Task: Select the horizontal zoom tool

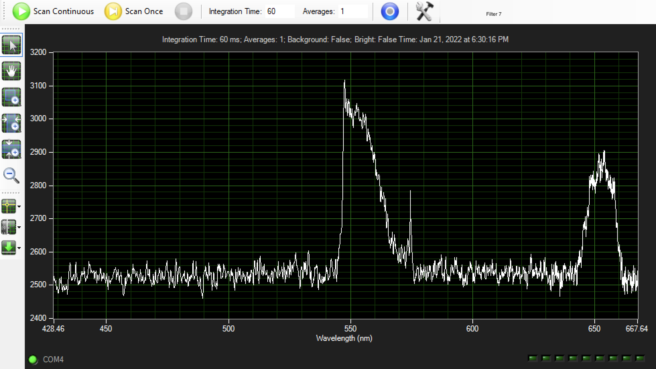Action: (x=11, y=123)
